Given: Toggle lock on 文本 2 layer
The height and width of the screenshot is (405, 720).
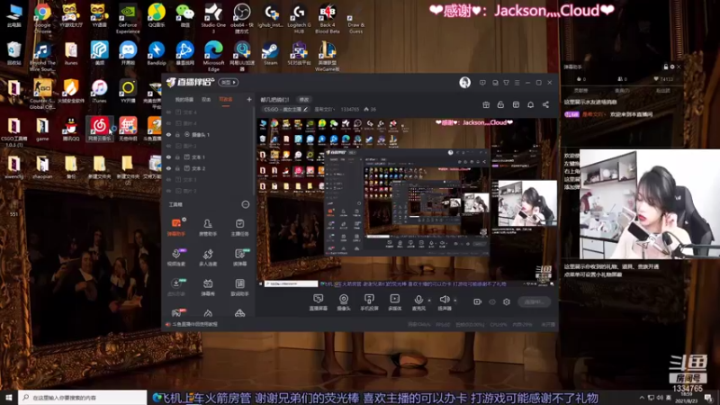Looking at the screenshot, I should pyautogui.click(x=177, y=168).
